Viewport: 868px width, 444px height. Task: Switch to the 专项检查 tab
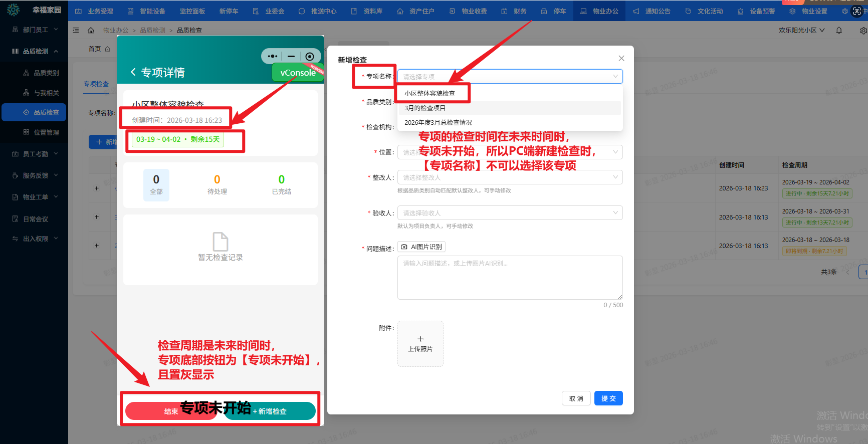[x=96, y=84]
